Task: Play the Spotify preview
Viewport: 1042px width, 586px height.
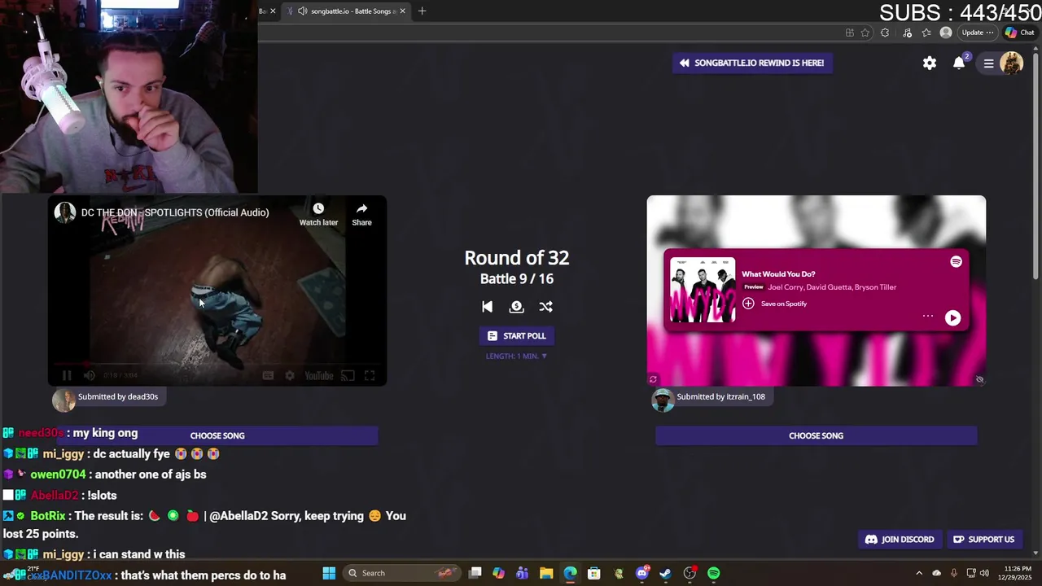Action: tap(952, 318)
